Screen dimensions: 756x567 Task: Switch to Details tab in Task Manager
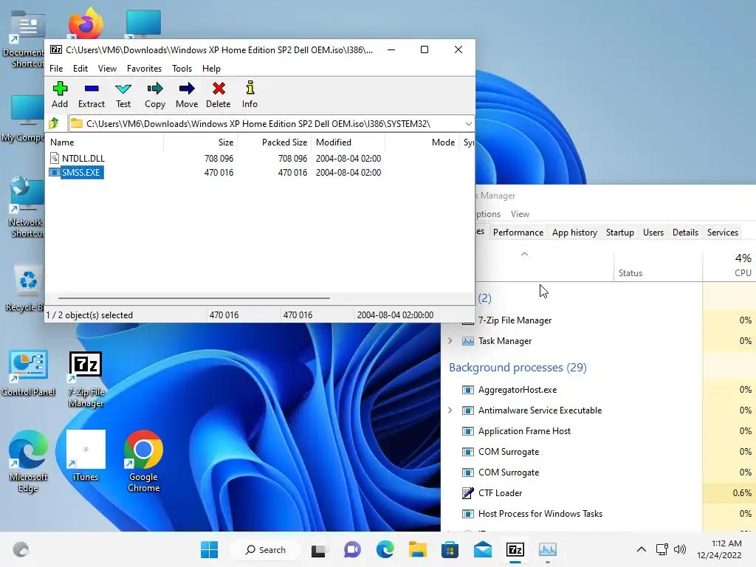[685, 233]
